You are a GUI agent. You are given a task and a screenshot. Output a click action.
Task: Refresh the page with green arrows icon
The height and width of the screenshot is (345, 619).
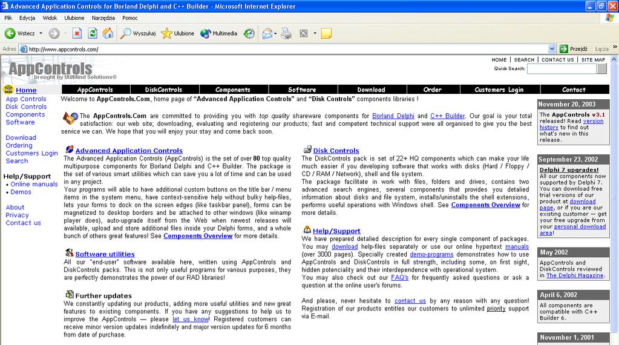pyautogui.click(x=93, y=33)
